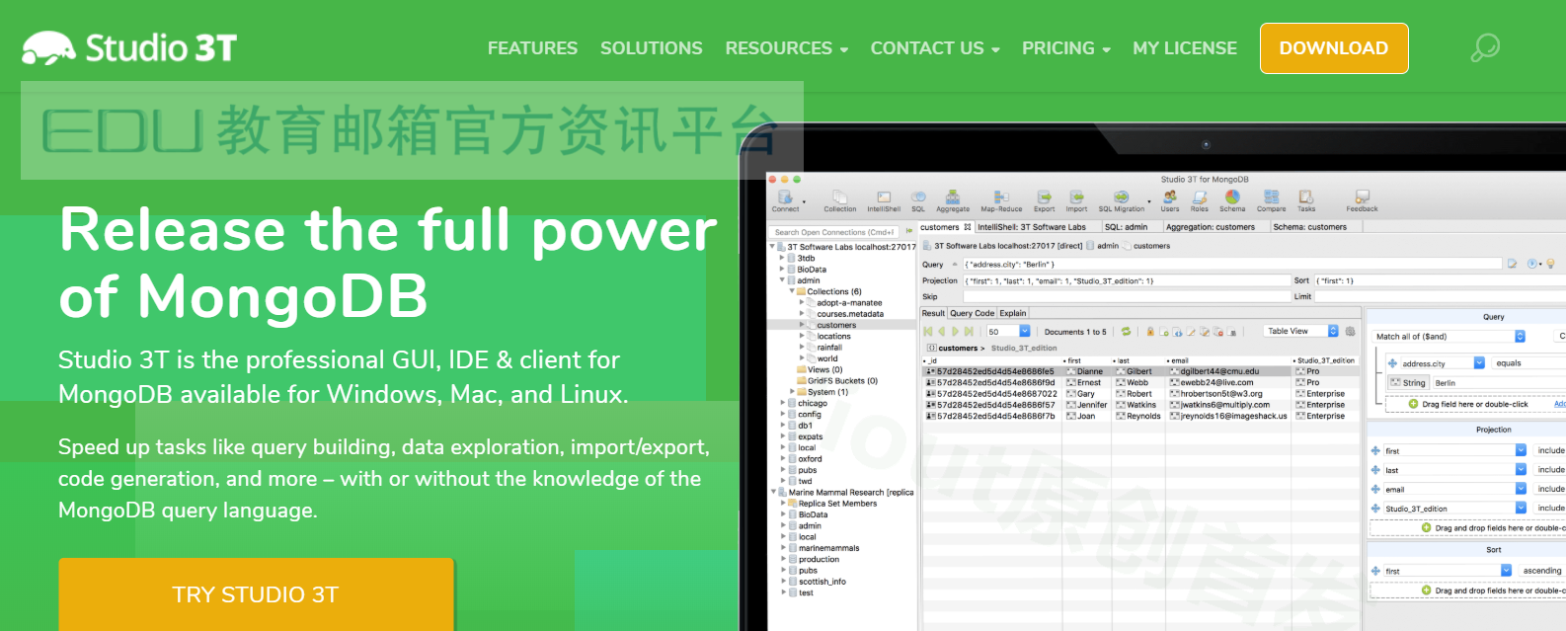1566x631 pixels.
Task: Click the Aggregate toolbar icon
Action: click(x=953, y=200)
